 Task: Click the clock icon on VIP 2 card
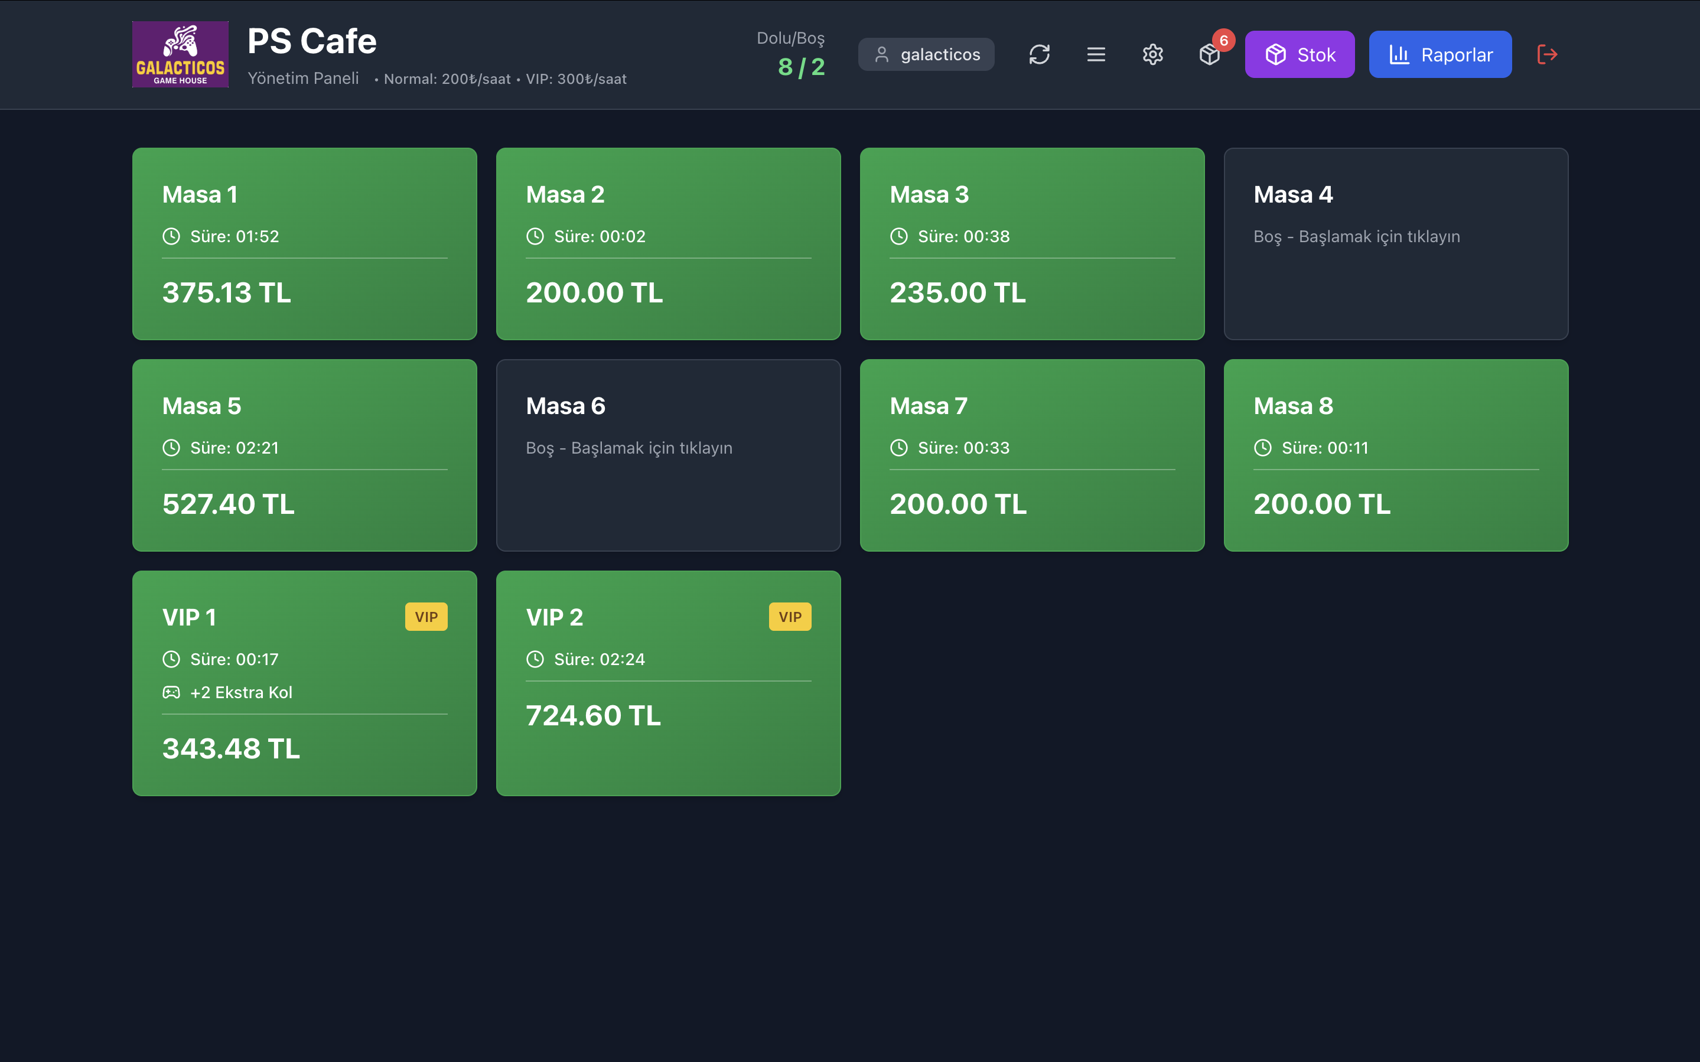pos(535,659)
